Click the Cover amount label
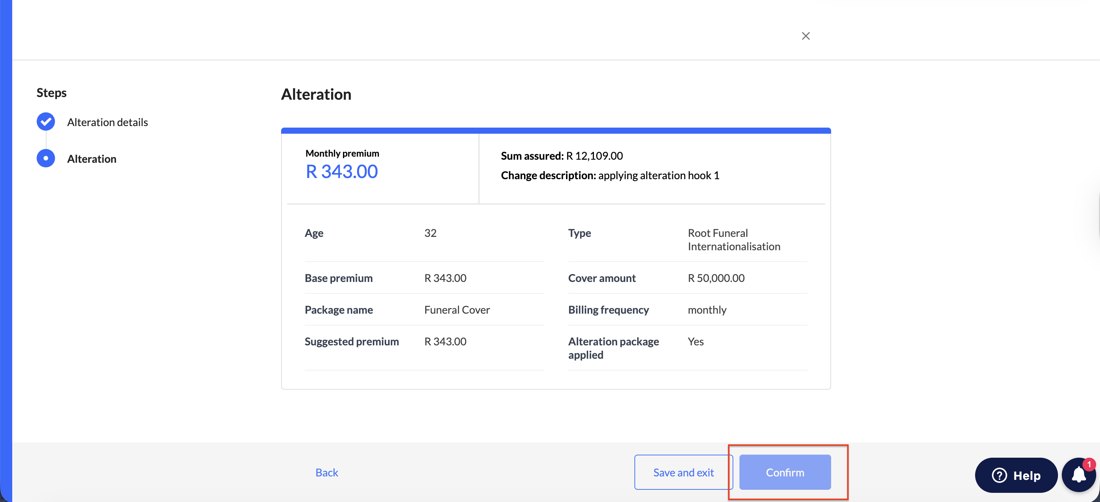 click(602, 278)
